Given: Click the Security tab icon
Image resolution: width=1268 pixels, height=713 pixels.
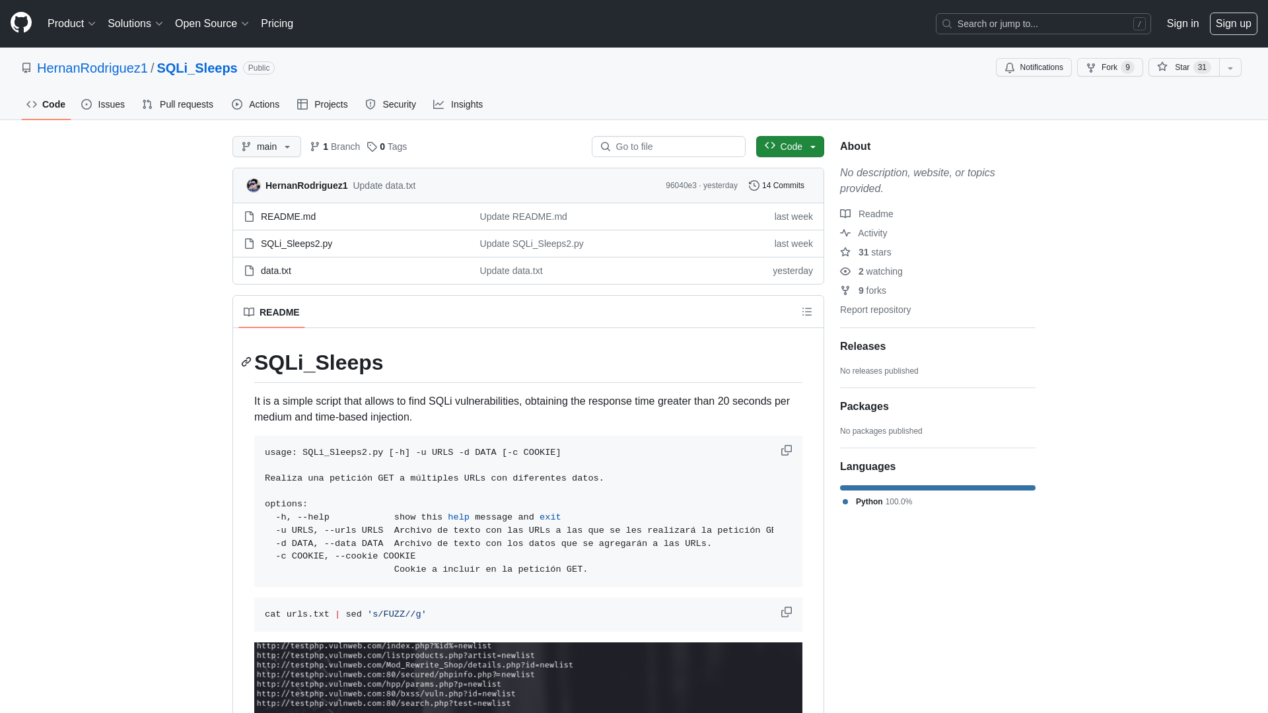Looking at the screenshot, I should point(370,104).
